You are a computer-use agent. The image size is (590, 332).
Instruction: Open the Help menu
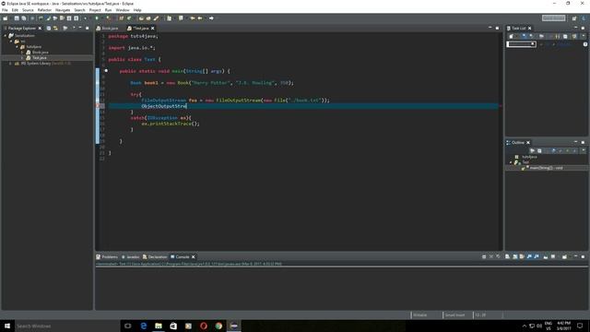[x=137, y=10]
